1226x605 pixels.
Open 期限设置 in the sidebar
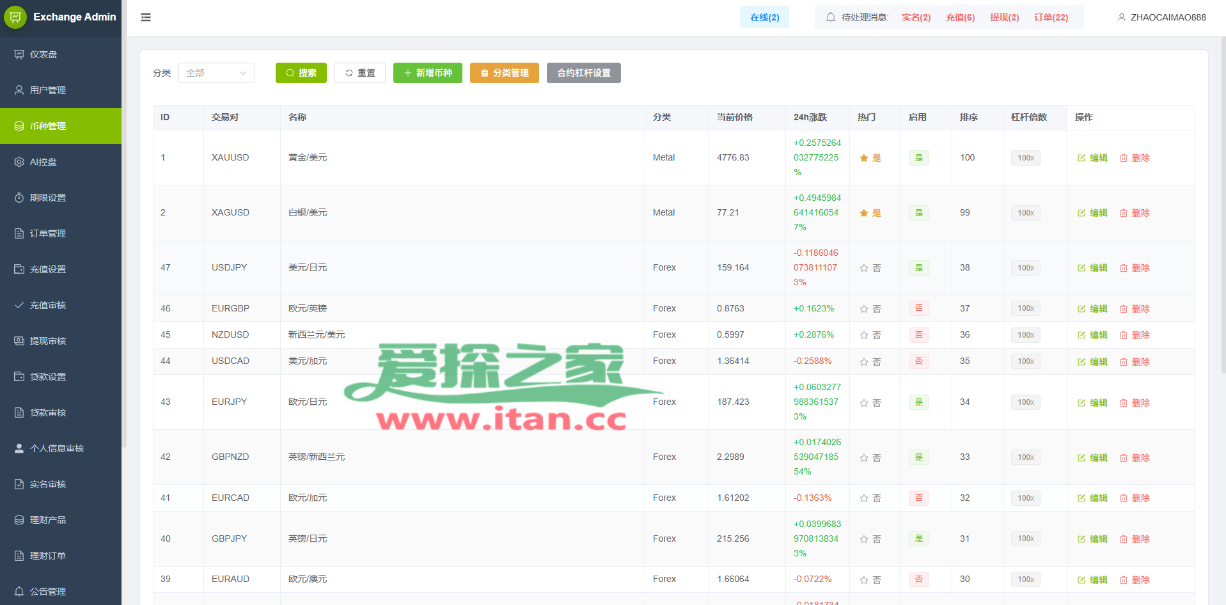61,198
